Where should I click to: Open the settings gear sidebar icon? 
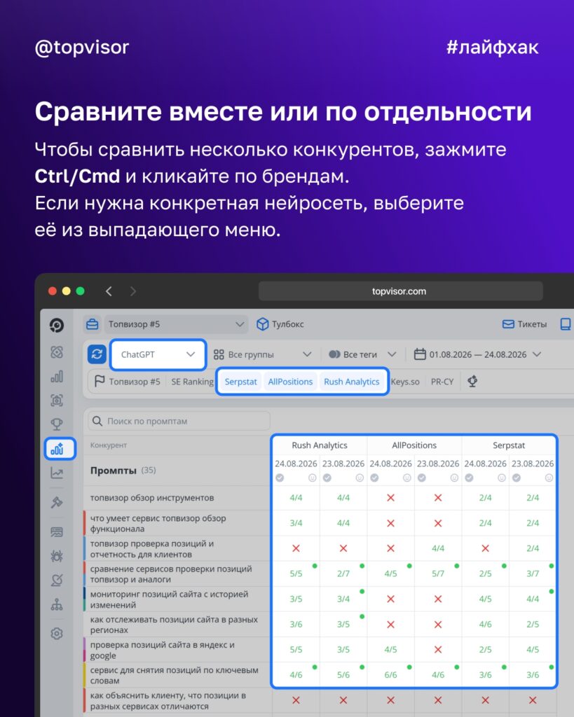pyautogui.click(x=57, y=633)
